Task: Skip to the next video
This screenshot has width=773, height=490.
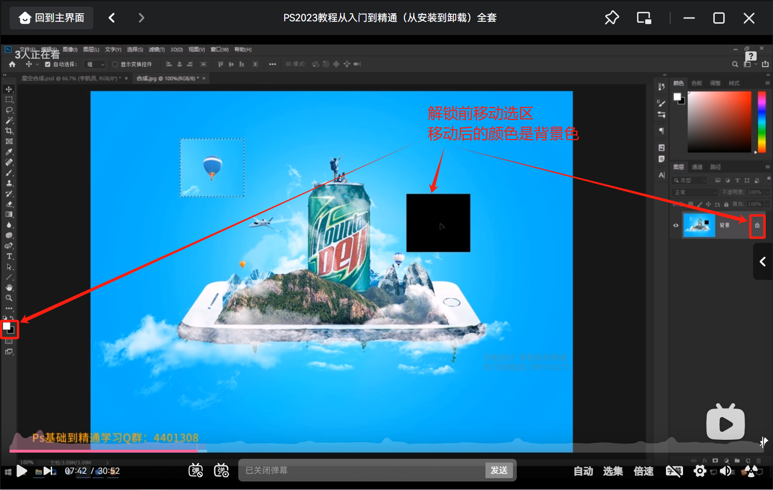Action: tap(49, 471)
